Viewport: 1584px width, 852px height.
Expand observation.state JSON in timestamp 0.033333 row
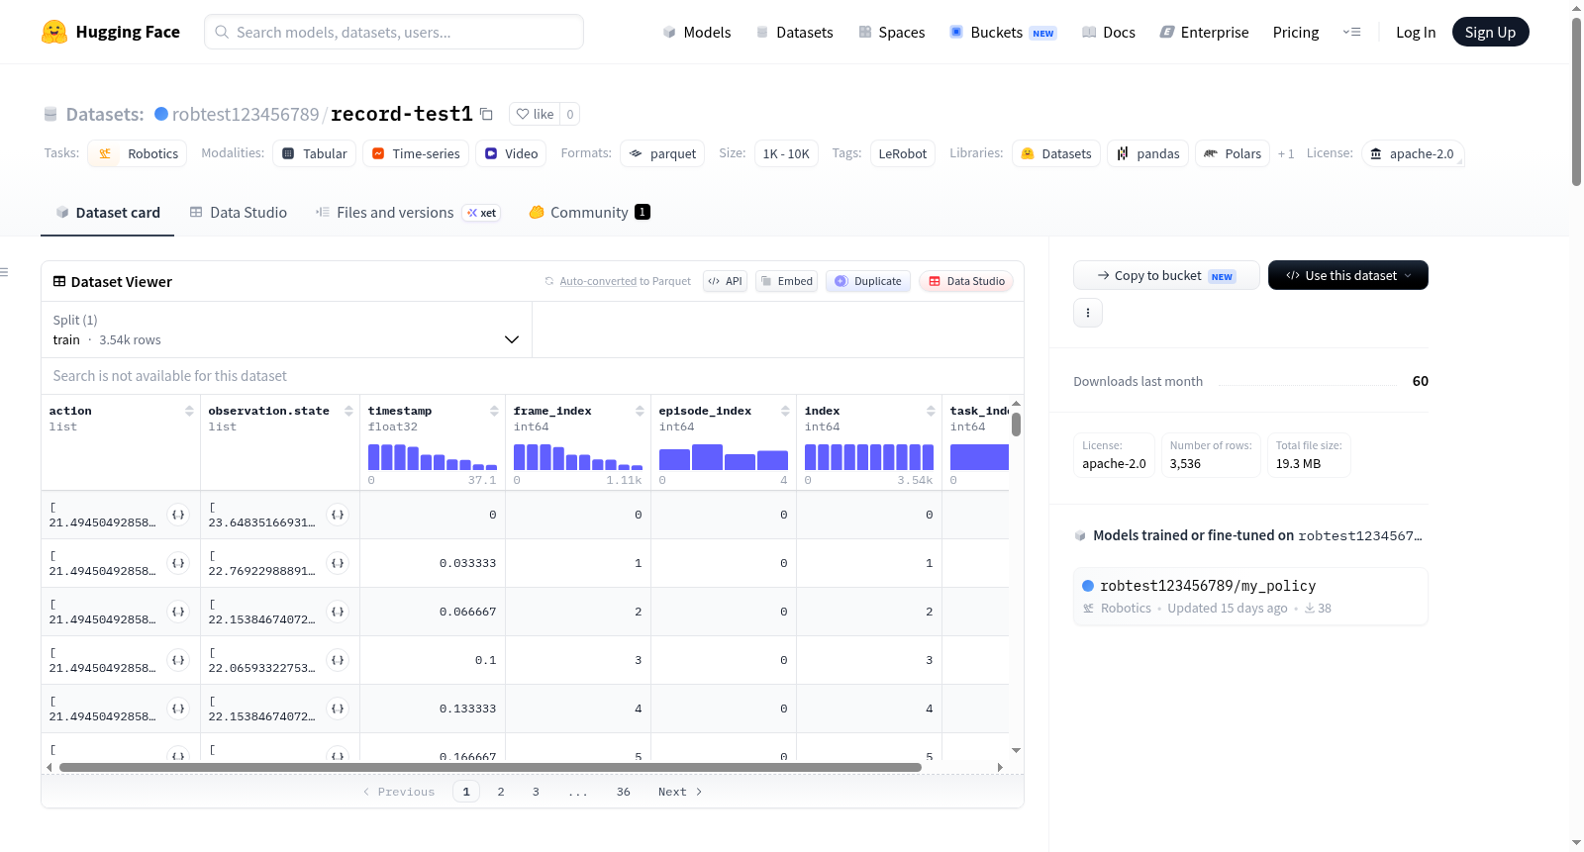point(338,563)
